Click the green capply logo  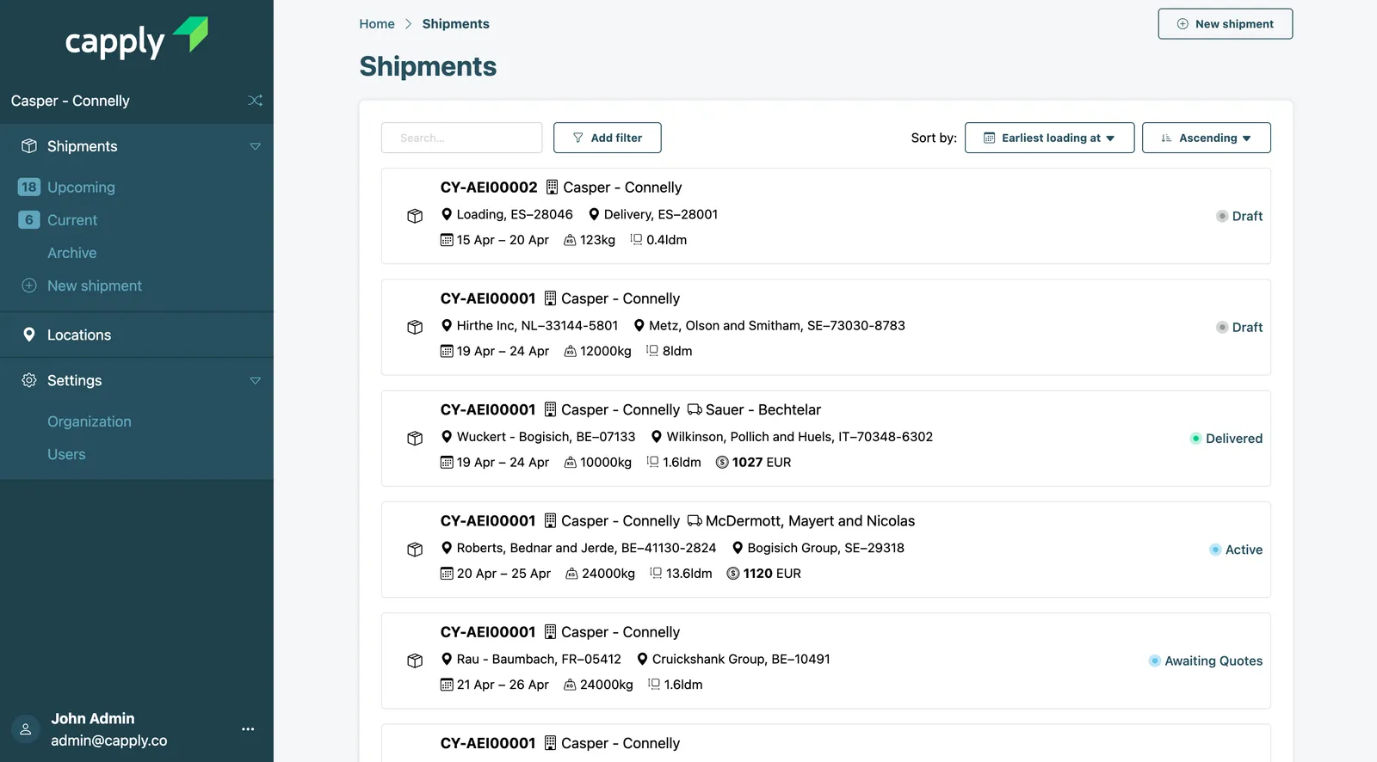pos(137,39)
